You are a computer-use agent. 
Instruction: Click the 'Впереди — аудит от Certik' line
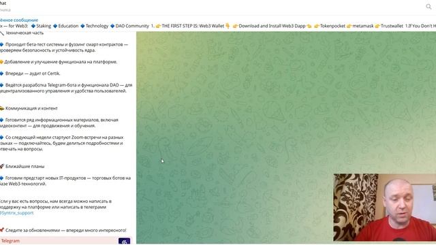click(x=30, y=73)
